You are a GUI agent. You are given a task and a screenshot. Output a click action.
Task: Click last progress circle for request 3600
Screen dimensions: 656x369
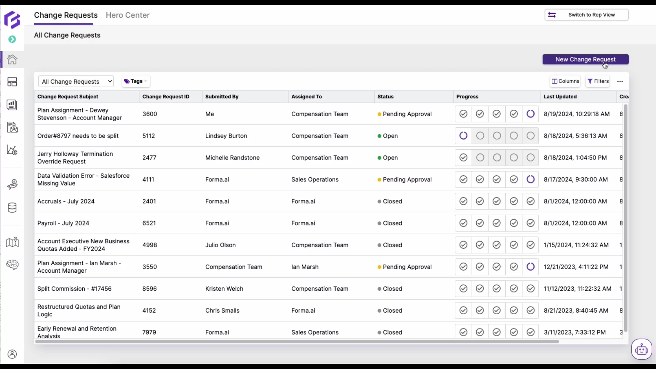[531, 114]
